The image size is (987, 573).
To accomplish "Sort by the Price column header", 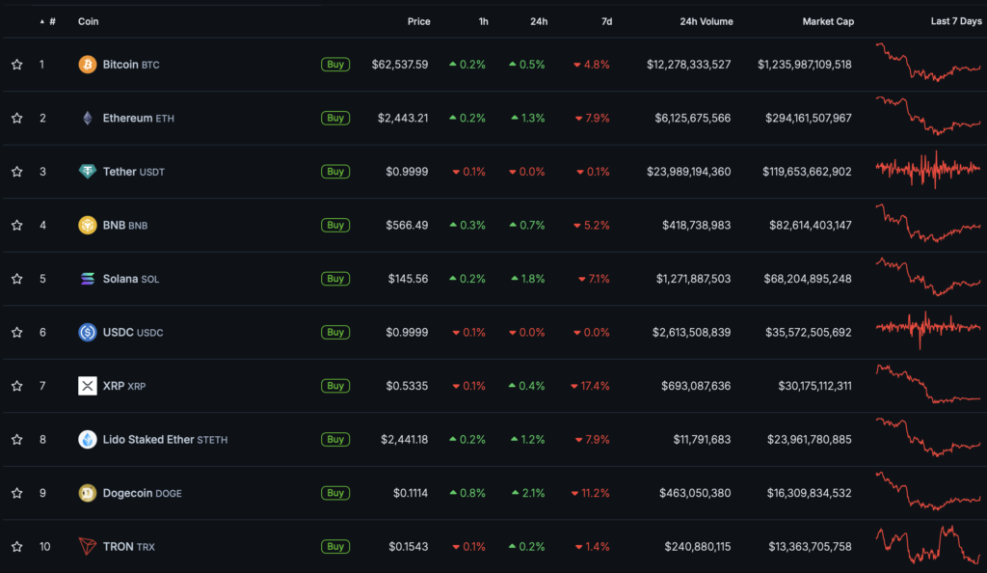I will tap(418, 21).
